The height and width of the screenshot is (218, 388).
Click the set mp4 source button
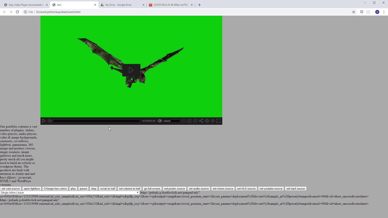[x=296, y=189]
